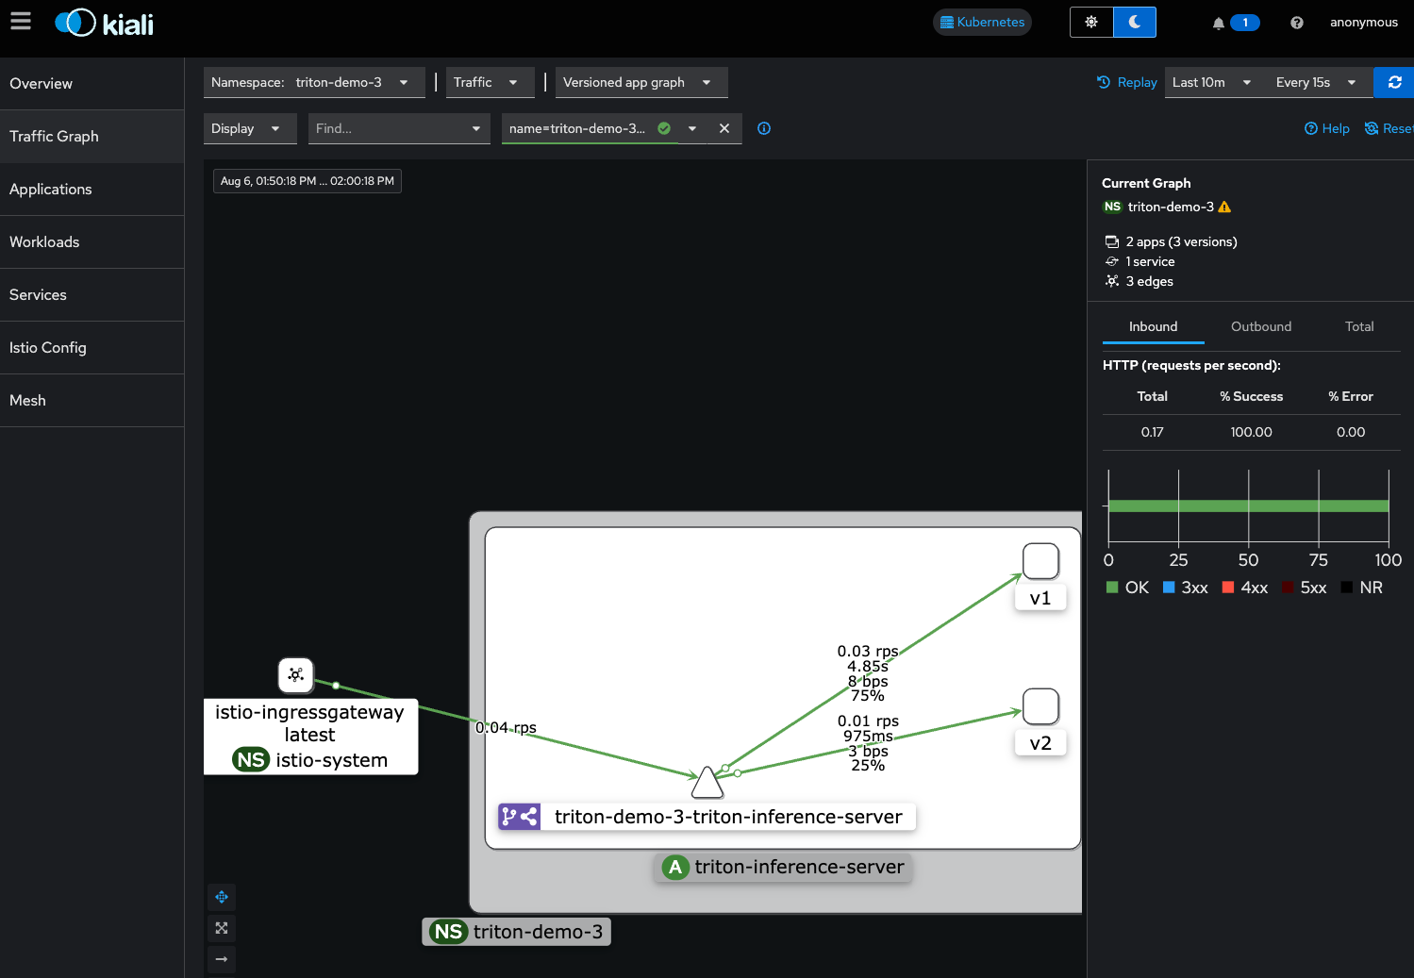Click the triton-demo-3-triton-inference-server service label
This screenshot has height=978, width=1414.
(707, 817)
